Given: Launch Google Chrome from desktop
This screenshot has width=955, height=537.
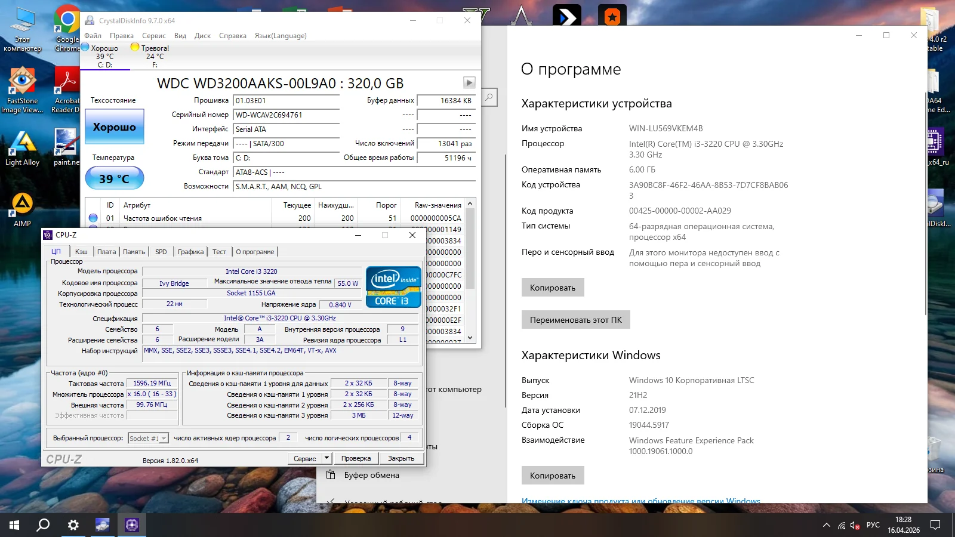Looking at the screenshot, I should point(67,29).
